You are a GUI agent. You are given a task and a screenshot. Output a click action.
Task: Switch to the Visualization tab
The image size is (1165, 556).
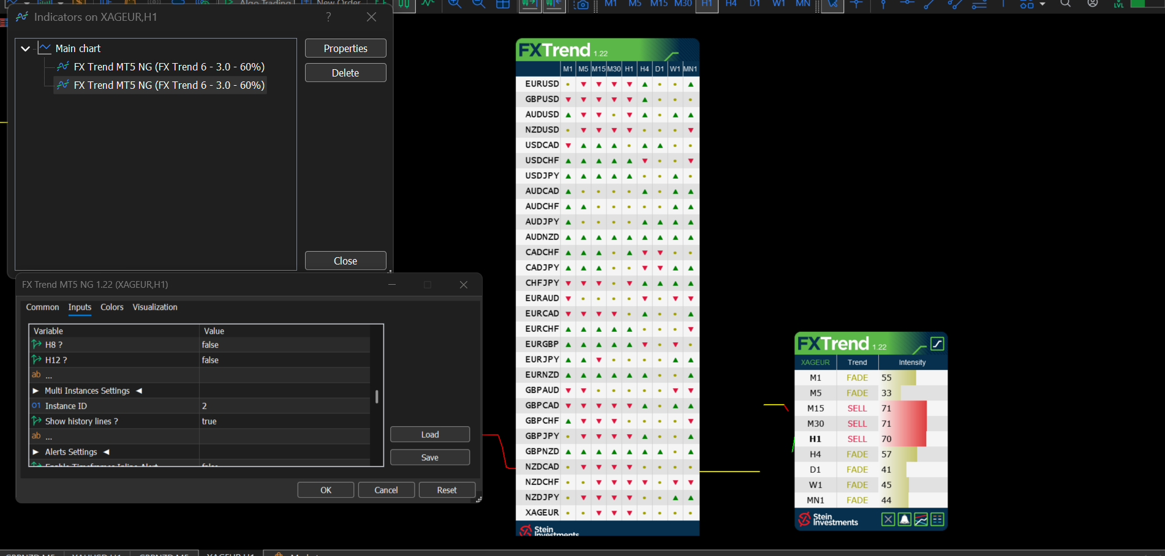(x=155, y=307)
